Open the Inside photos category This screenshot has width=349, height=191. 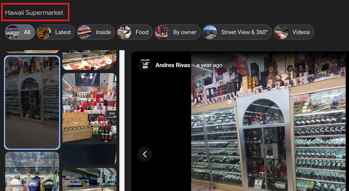click(x=96, y=32)
